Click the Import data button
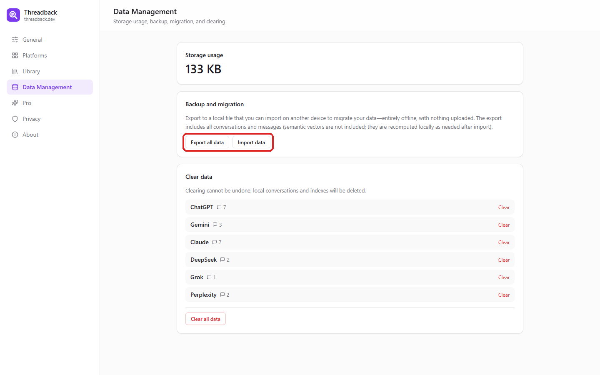600x375 pixels. click(251, 142)
